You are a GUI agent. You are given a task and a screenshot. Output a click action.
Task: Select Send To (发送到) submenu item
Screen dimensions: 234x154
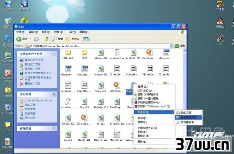(154, 112)
